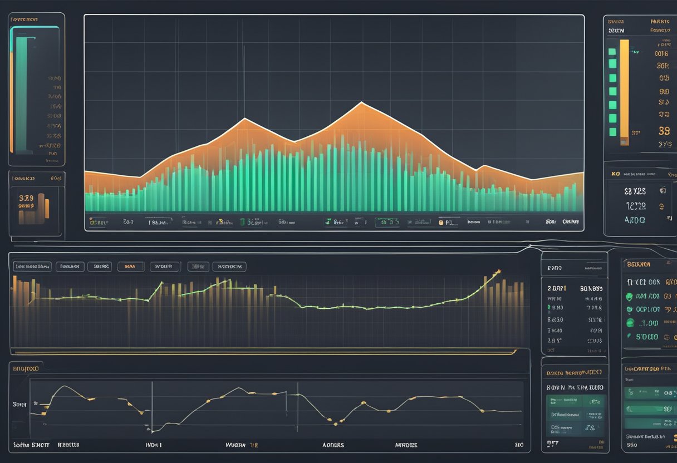Enable the grayed-out filter button in the tab row
This screenshot has width=677, height=463.
coord(198,267)
